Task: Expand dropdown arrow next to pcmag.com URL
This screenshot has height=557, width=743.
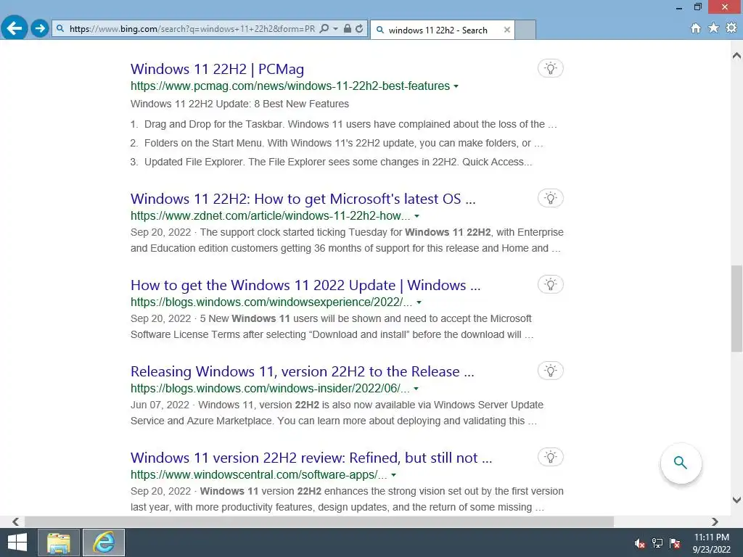Action: tap(456, 86)
